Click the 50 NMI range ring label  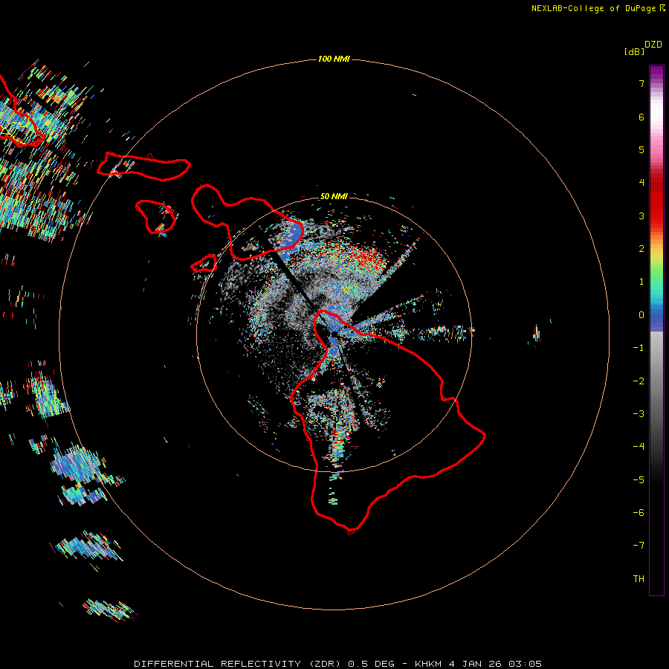(x=334, y=196)
